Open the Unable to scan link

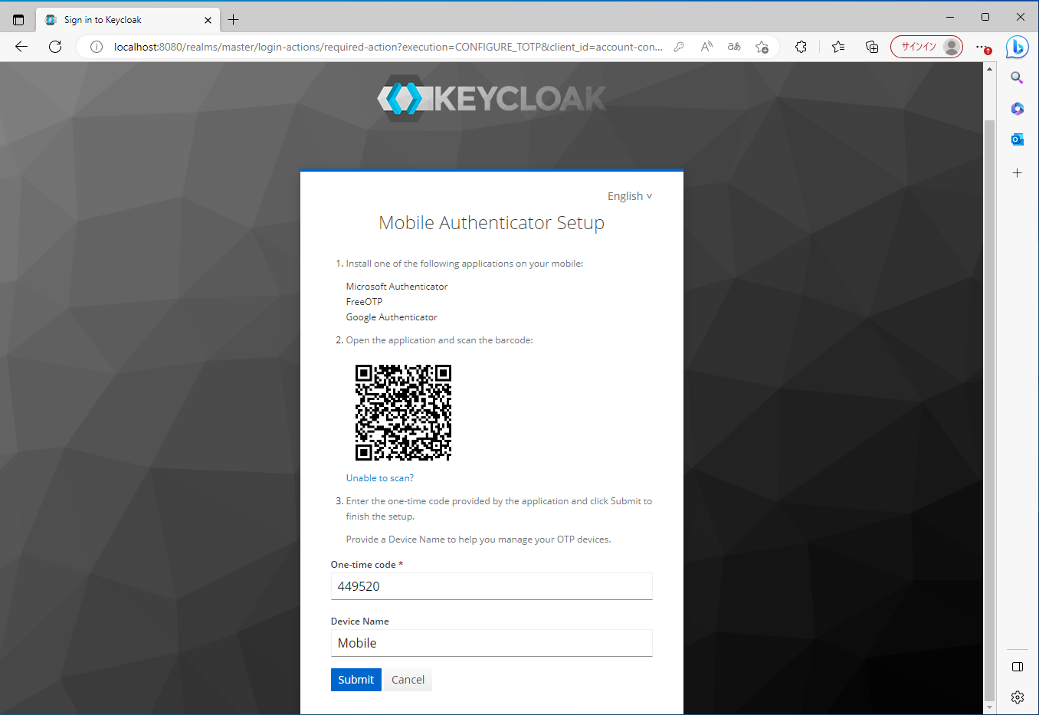tap(379, 477)
